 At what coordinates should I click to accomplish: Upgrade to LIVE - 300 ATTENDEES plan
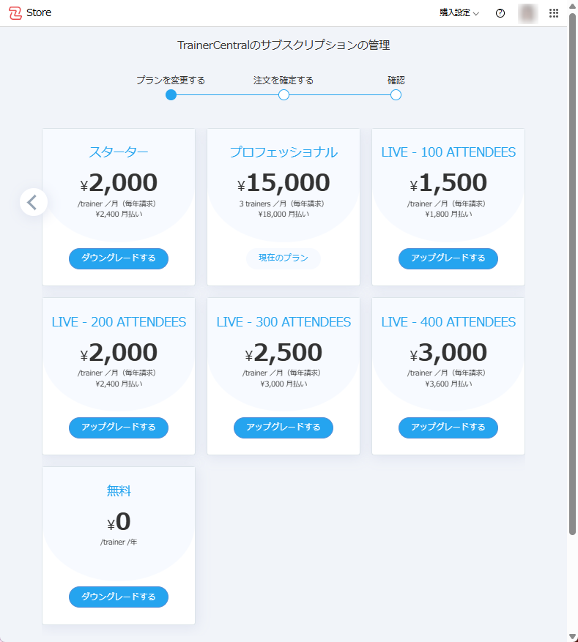(284, 428)
